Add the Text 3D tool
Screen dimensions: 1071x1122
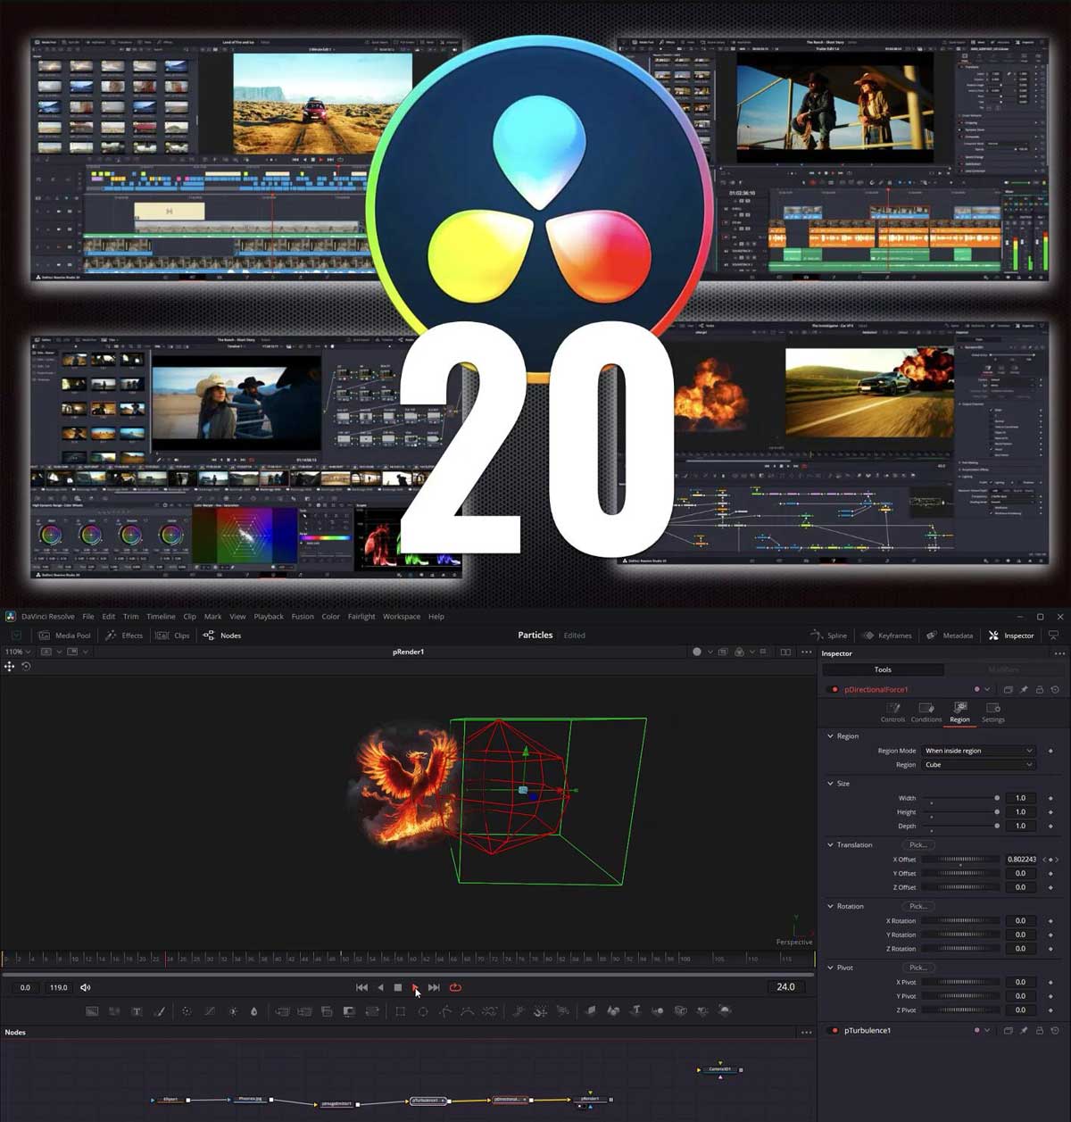pyautogui.click(x=635, y=1011)
